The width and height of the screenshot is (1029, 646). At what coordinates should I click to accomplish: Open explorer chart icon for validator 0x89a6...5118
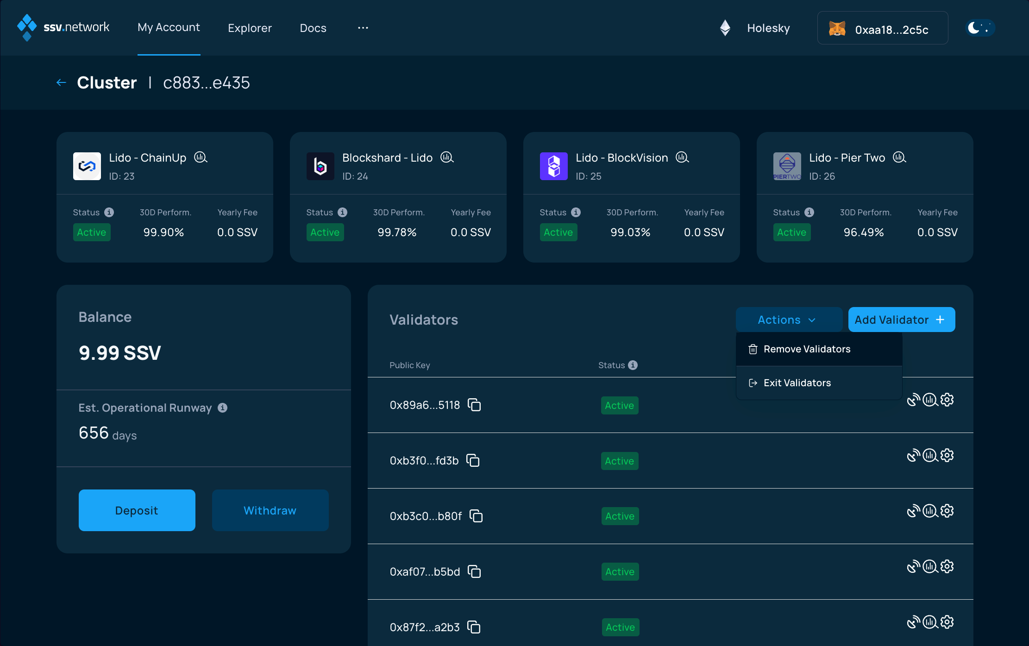[x=930, y=400]
